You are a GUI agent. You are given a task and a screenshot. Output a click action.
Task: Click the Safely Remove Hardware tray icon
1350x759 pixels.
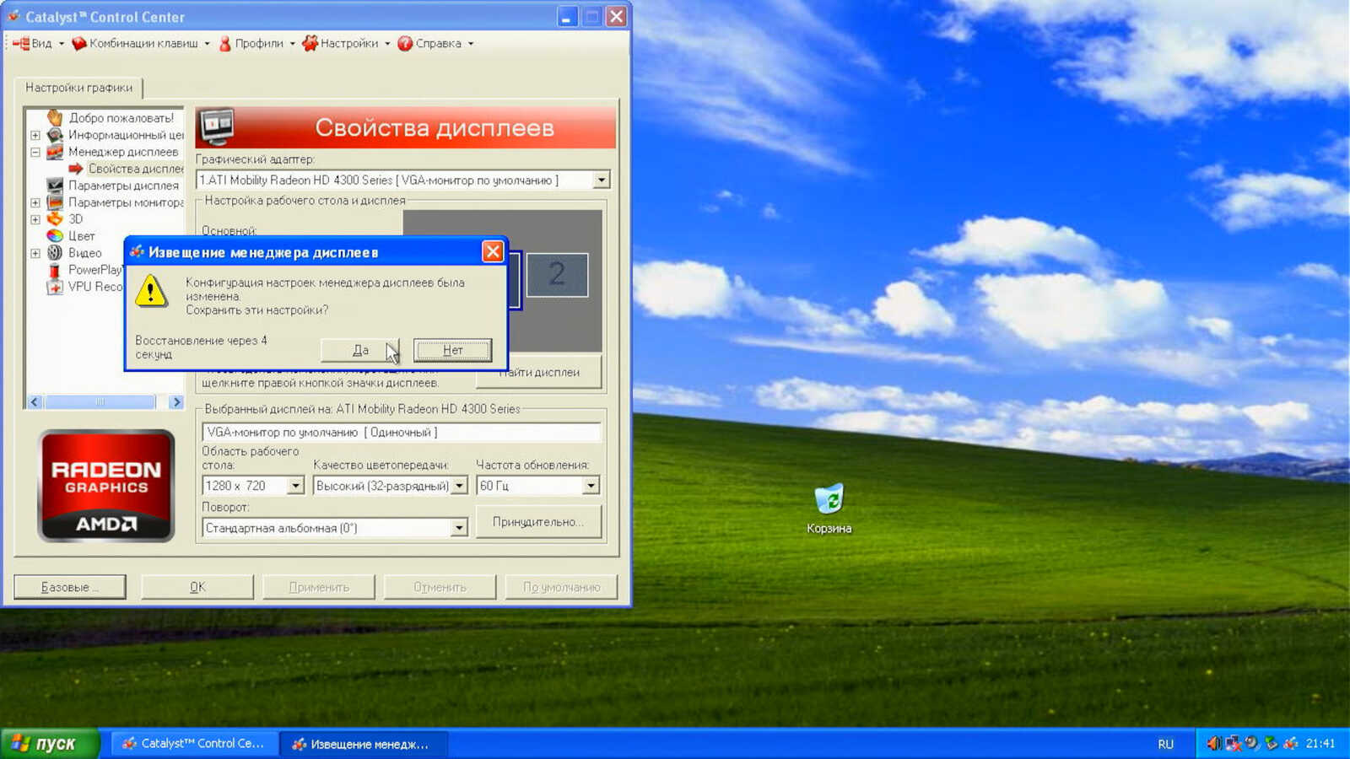[x=1272, y=743]
